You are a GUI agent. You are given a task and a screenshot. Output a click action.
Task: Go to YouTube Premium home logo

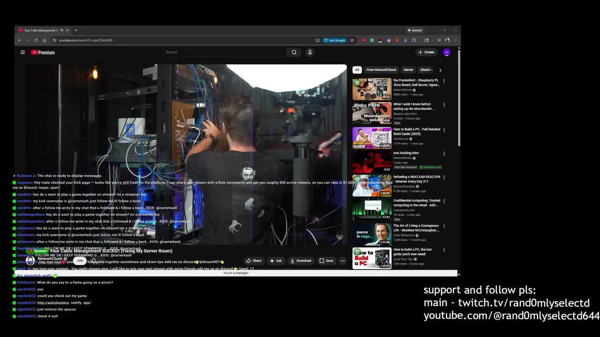tap(43, 52)
